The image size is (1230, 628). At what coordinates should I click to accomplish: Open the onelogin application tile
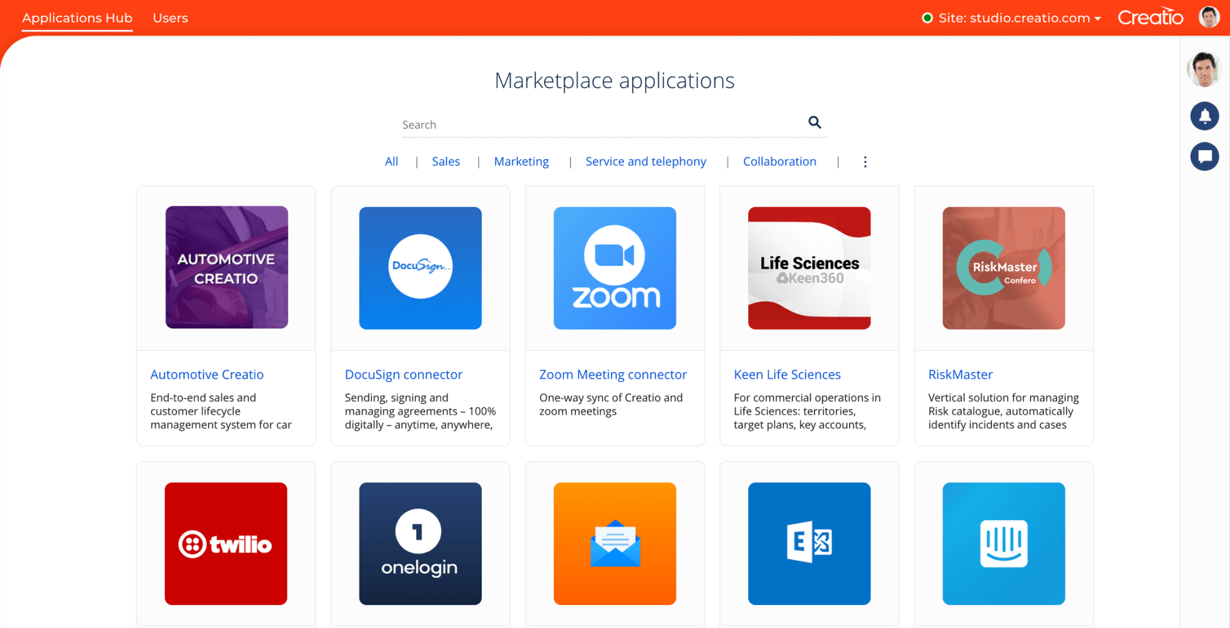pyautogui.click(x=420, y=543)
